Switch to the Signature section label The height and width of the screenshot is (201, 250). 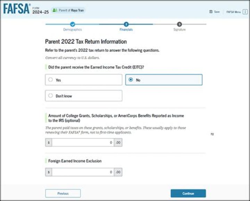pos(179,30)
